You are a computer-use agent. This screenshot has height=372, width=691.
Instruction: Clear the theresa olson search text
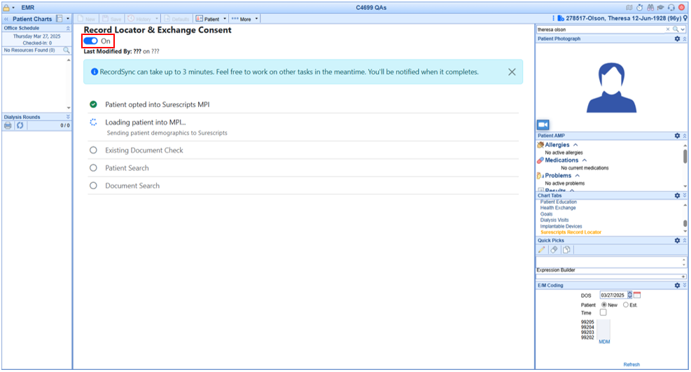tap(668, 29)
